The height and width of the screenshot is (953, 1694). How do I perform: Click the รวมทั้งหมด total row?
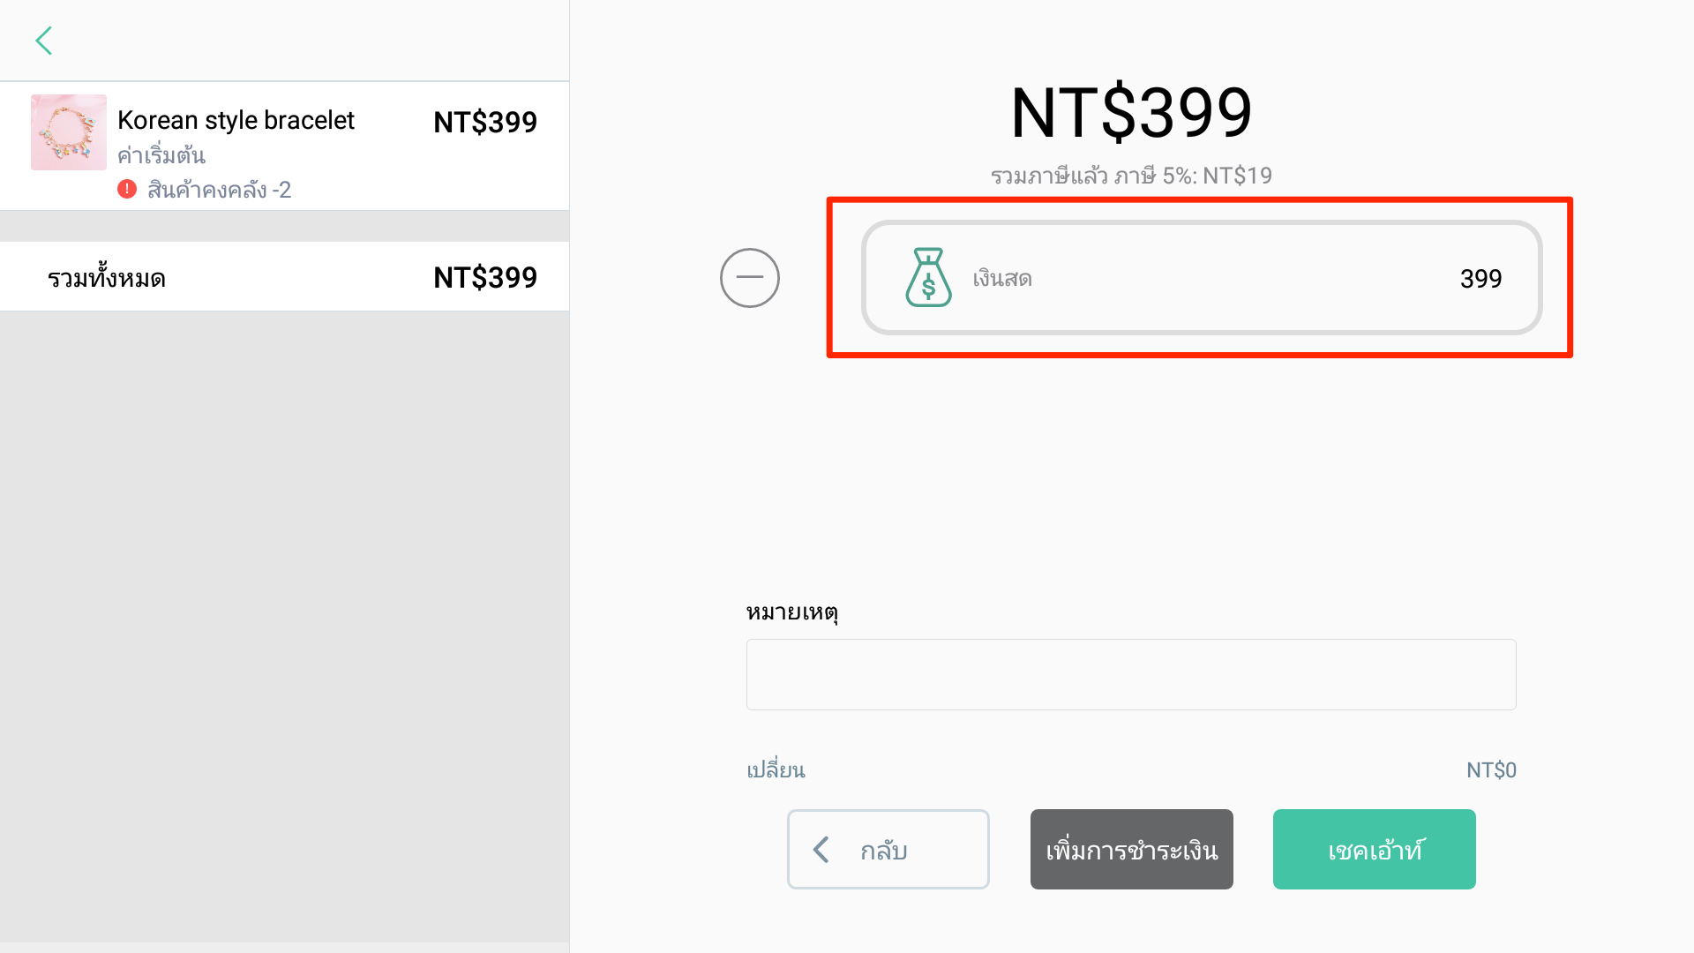(284, 277)
